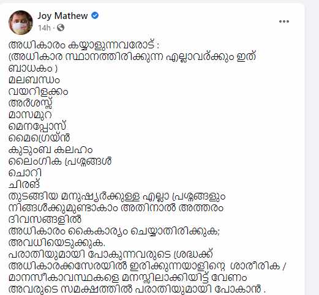Click the line starting 'പരാതിയുമായി പോകുന്നവരുടെ'

pos(111,255)
